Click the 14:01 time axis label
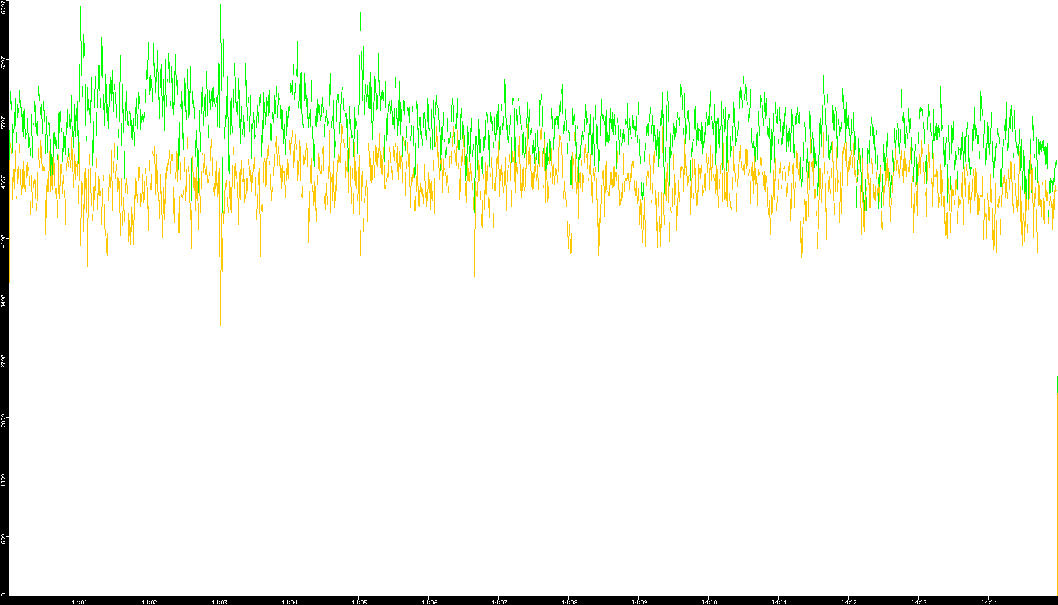The height and width of the screenshot is (605, 1058). pyautogui.click(x=79, y=602)
